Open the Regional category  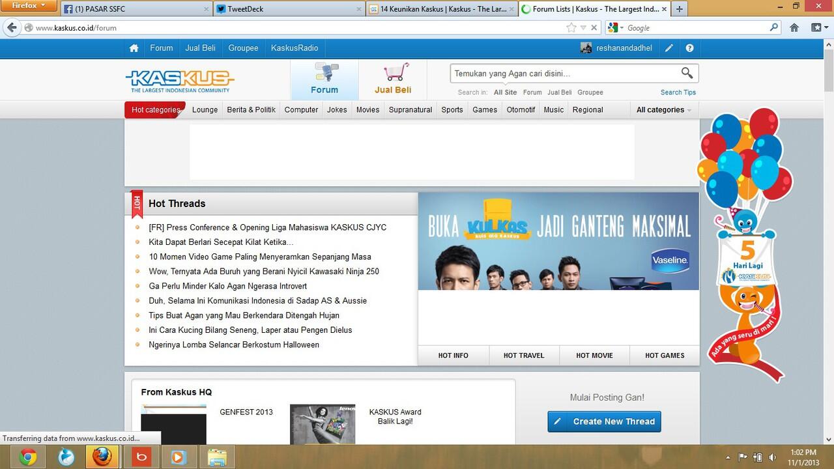[588, 109]
